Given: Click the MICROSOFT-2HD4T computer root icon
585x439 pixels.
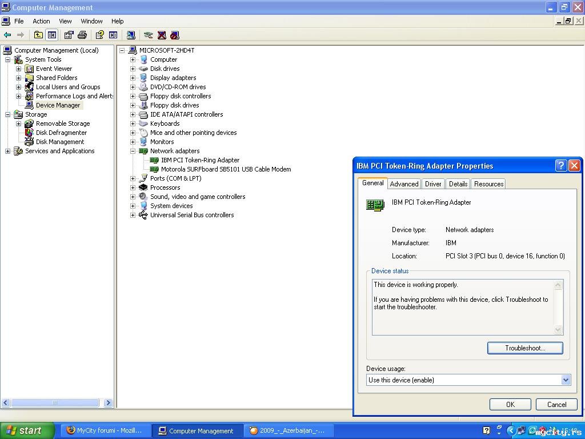Looking at the screenshot, I should (x=133, y=50).
